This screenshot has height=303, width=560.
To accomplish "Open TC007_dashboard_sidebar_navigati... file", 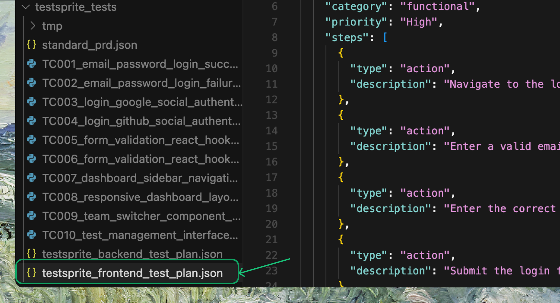I will [x=140, y=178].
